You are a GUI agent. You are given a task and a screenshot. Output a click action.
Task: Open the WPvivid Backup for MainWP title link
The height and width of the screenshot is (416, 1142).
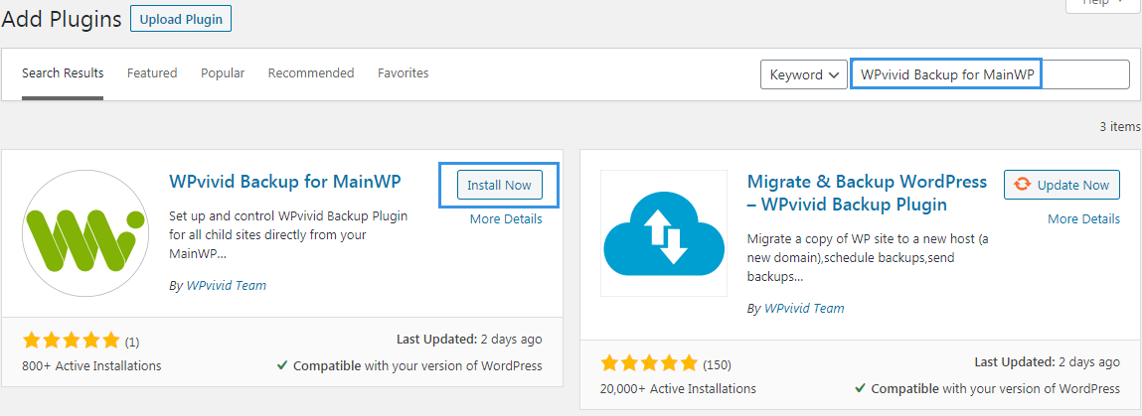285,181
